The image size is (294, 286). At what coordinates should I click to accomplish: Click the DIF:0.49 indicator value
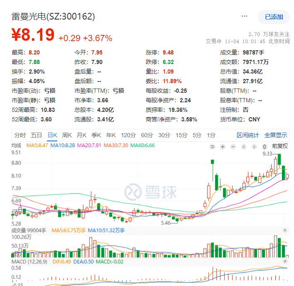(62, 261)
